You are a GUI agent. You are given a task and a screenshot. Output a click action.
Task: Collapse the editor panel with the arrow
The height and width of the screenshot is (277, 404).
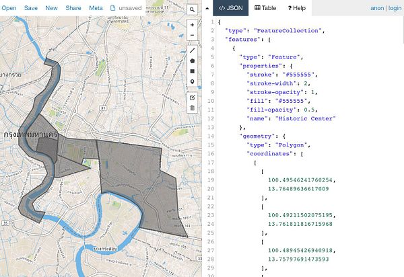tap(207, 8)
